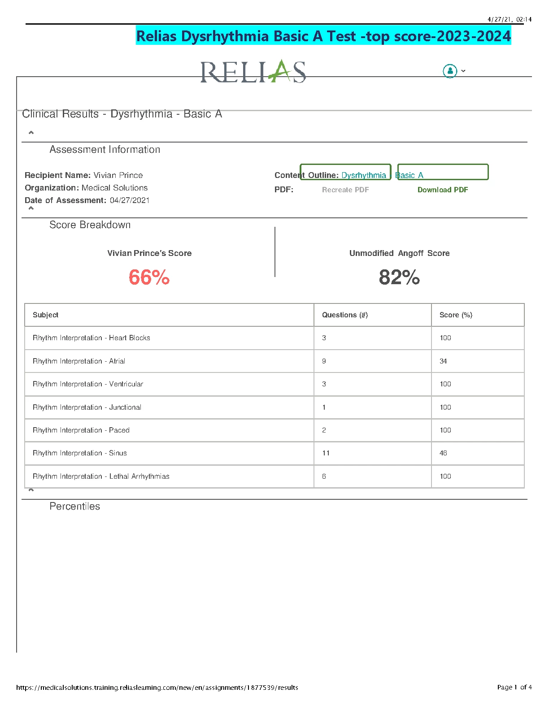Collapse the Percentiles section chevron
The image size is (549, 710).
coord(31,490)
